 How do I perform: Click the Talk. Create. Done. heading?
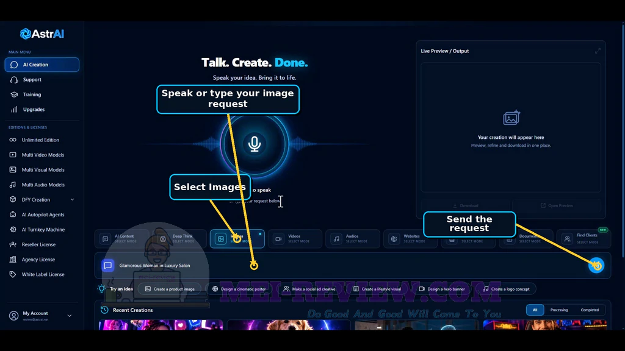255,63
